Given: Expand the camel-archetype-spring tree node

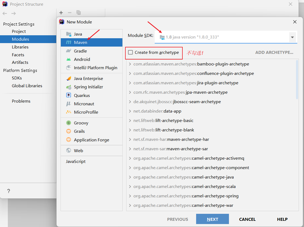Looking at the screenshot, I should [130, 196].
